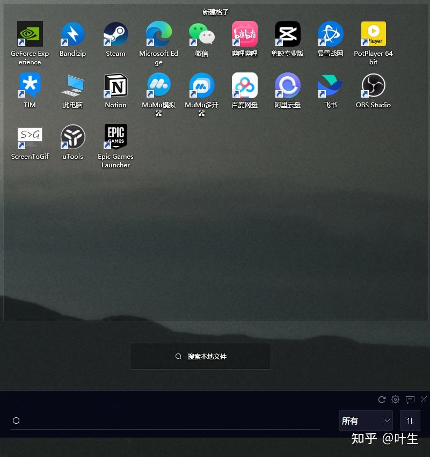Launch 剪映专业版 video editor icon
The image size is (430, 457).
click(287, 34)
